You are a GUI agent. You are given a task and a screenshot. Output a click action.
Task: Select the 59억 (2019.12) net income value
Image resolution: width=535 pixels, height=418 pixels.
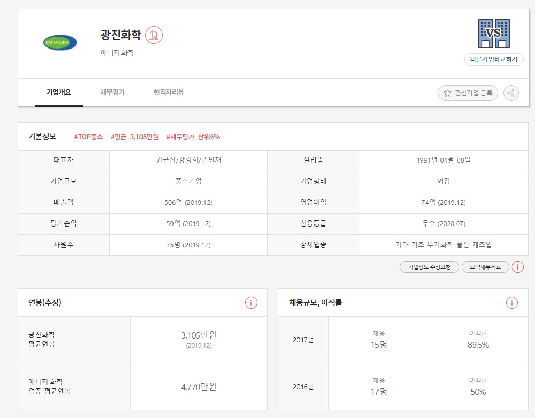(188, 223)
